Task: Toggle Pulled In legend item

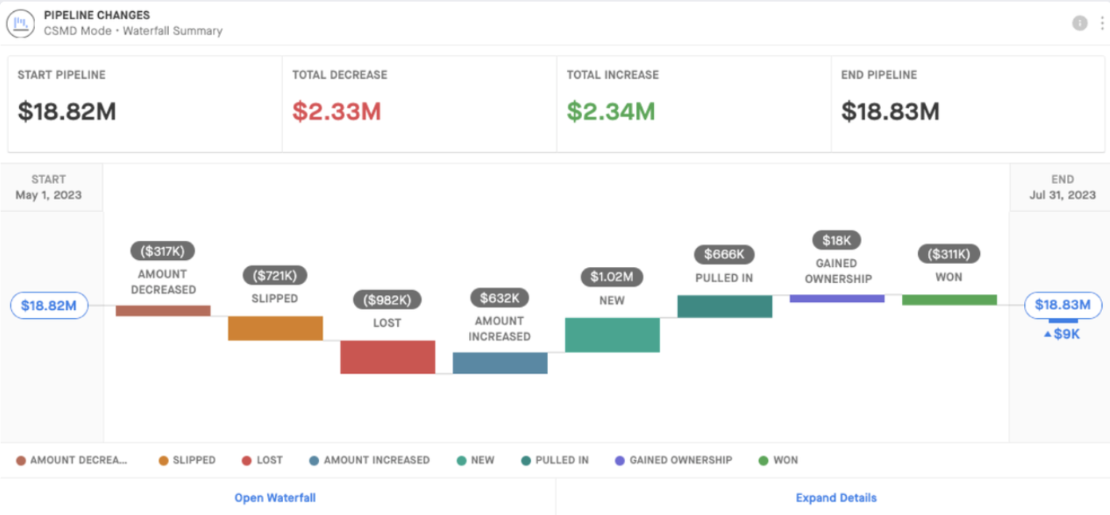Action: [x=555, y=460]
